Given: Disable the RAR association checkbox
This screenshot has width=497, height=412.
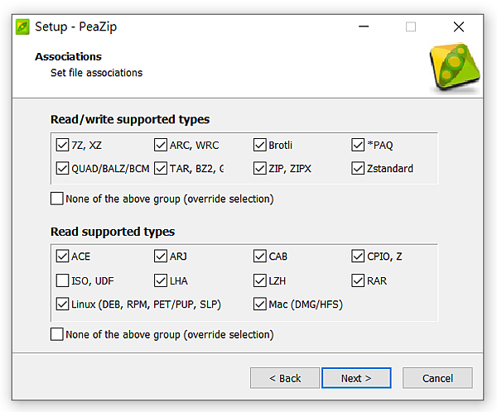Looking at the screenshot, I should click(x=358, y=280).
